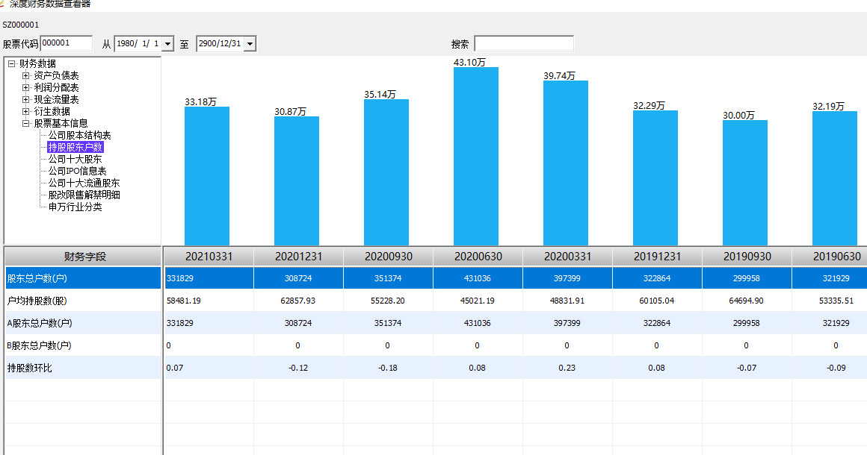Screen dimensions: 867x455
Task: Click the -0.12 cell in 持股数环比 row
Action: click(298, 368)
